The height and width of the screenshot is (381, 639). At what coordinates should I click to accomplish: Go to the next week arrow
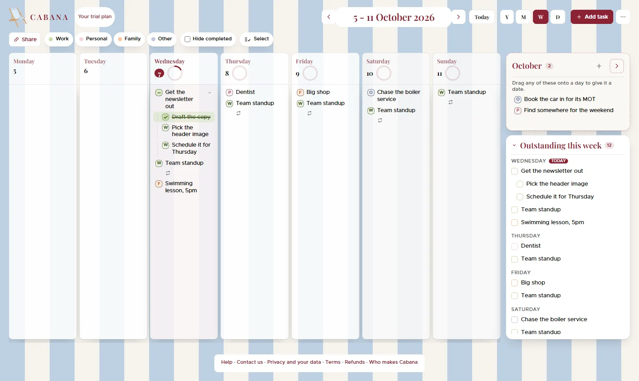click(458, 17)
